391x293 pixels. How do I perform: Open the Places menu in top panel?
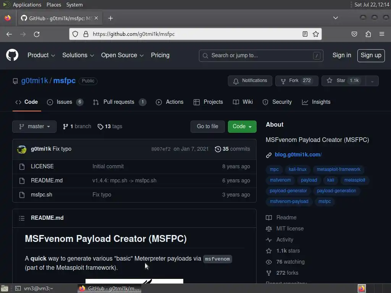(53, 5)
